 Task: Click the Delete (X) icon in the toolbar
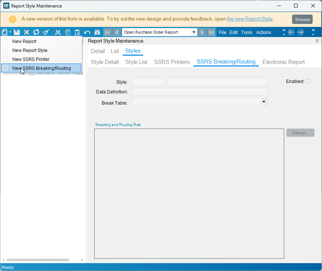point(26,32)
